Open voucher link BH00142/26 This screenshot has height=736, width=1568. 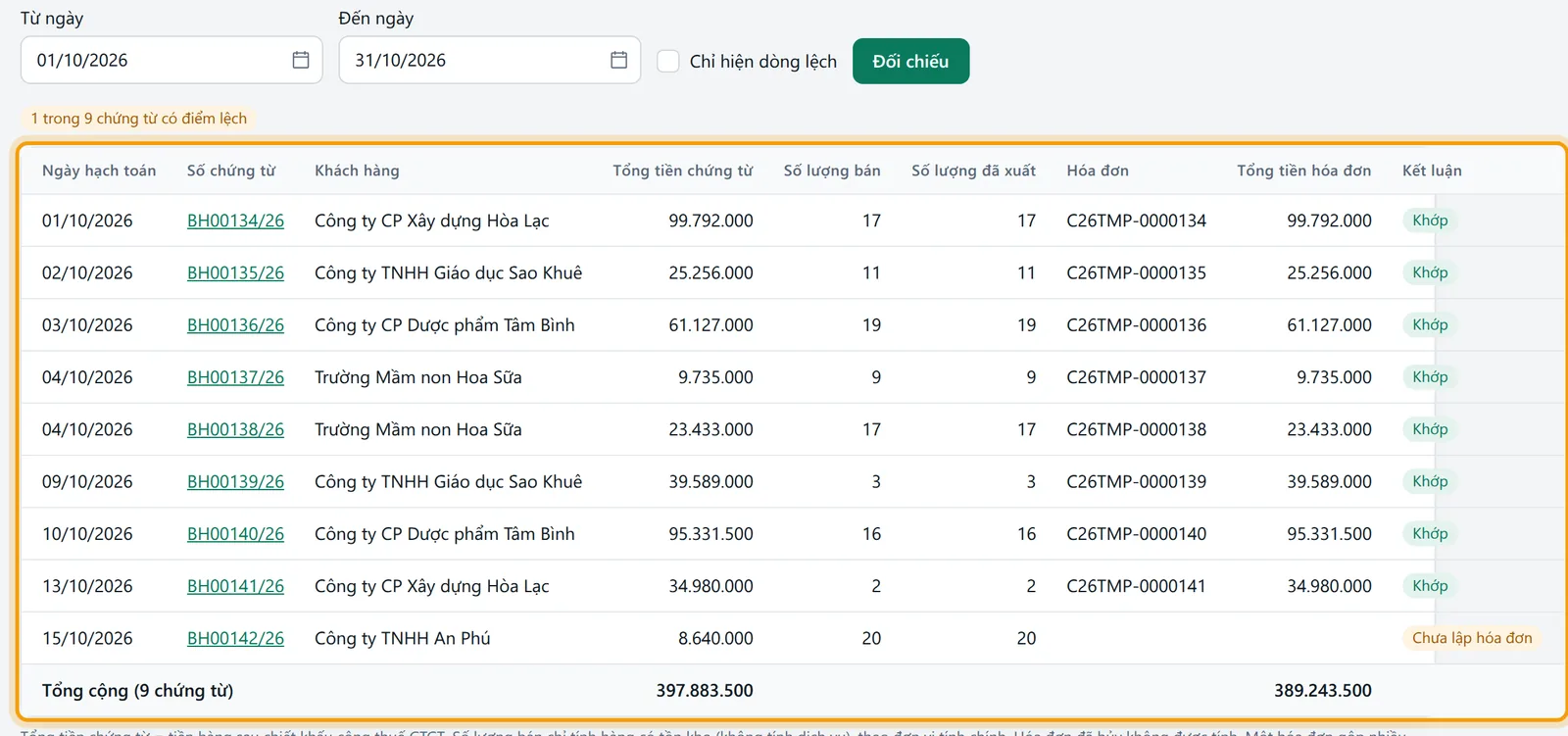pyautogui.click(x=235, y=638)
